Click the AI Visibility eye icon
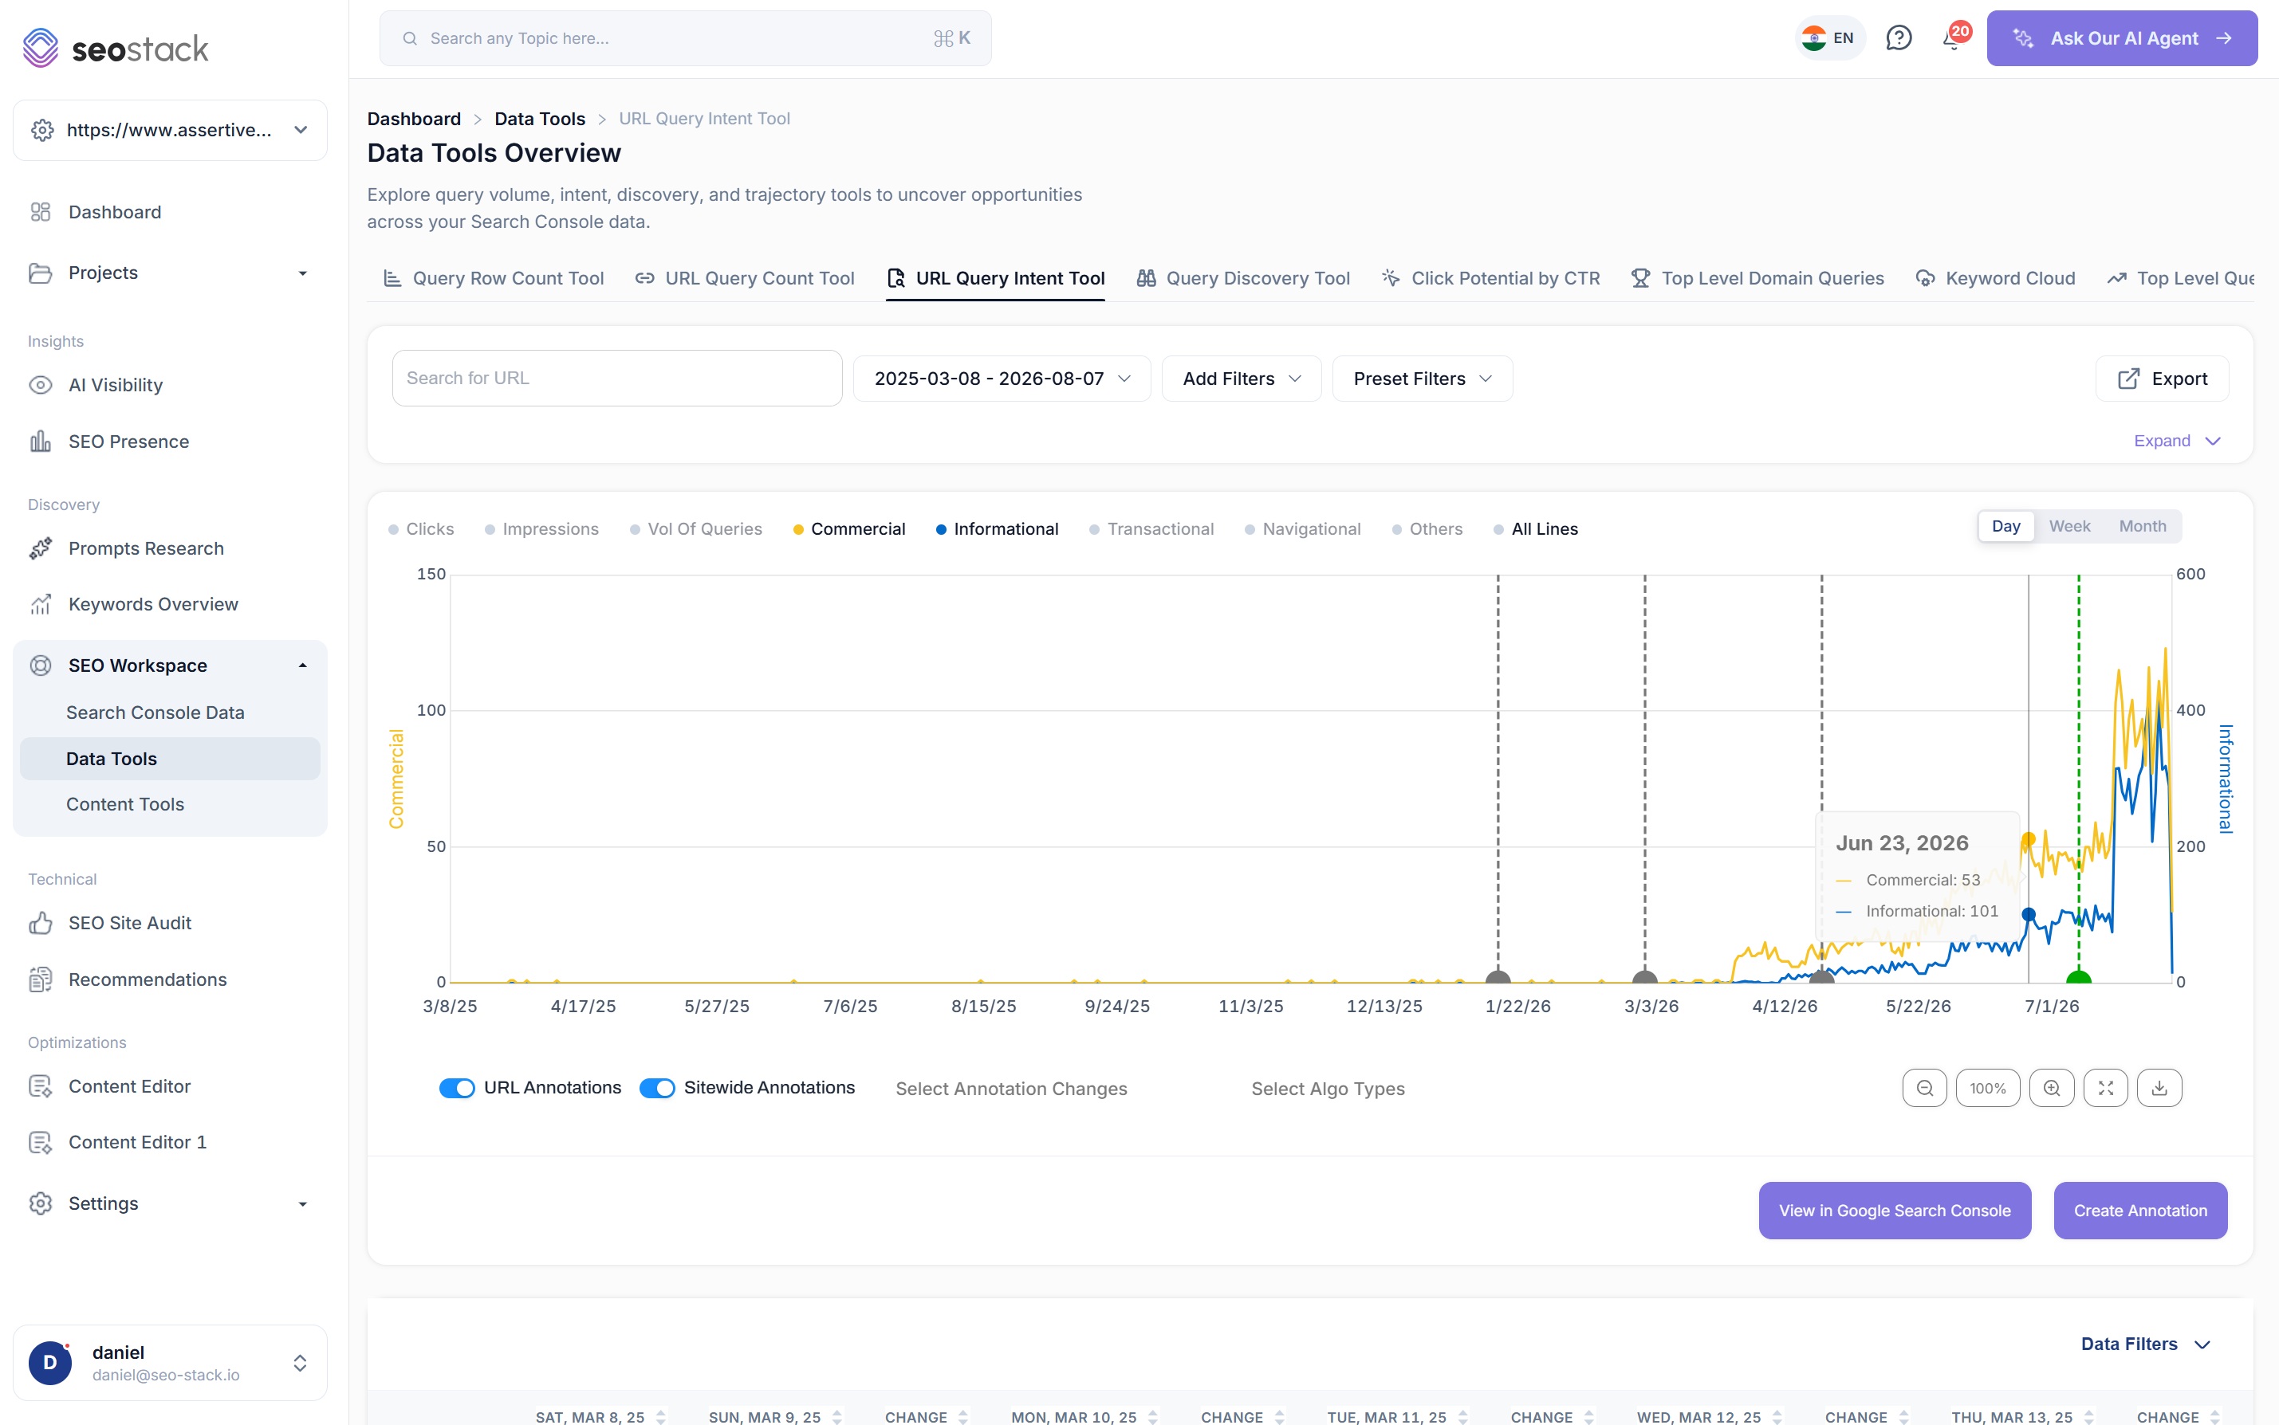The width and height of the screenshot is (2279, 1425). [40, 384]
